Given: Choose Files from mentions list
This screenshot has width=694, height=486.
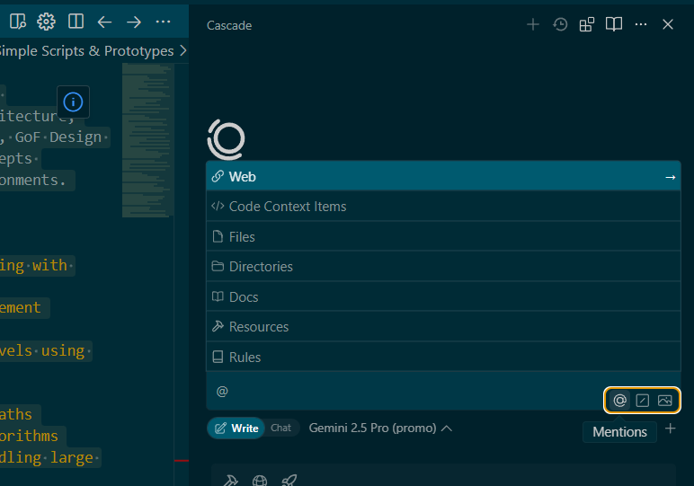Looking at the screenshot, I should [x=443, y=236].
